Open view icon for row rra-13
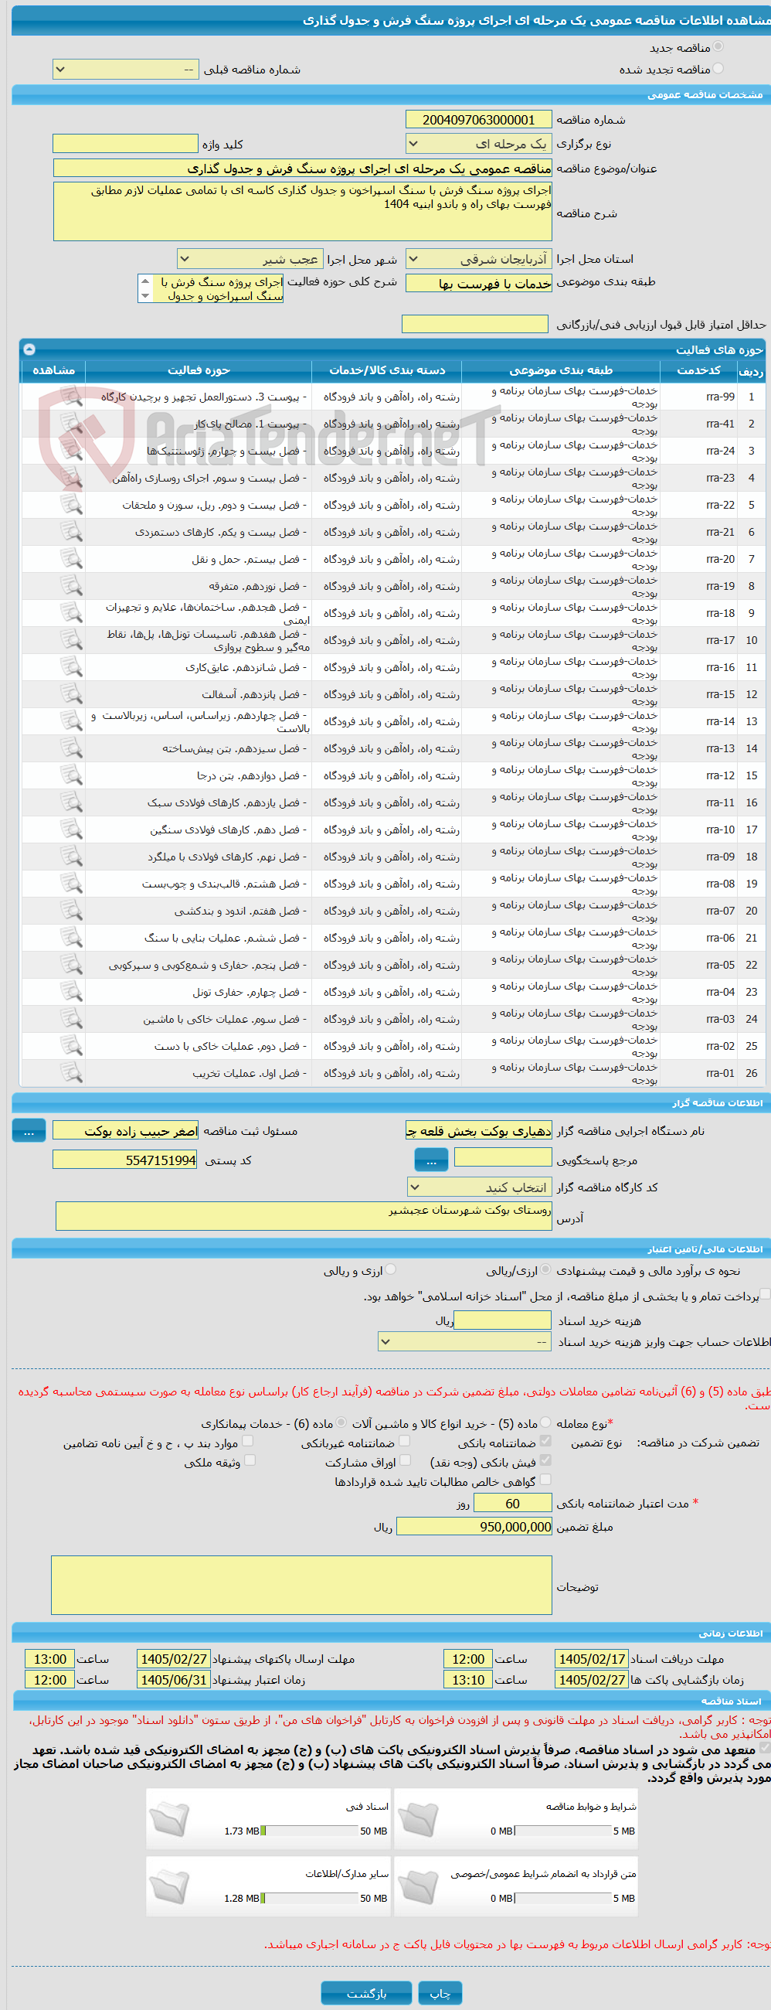This screenshot has height=2010, width=771. (x=71, y=748)
